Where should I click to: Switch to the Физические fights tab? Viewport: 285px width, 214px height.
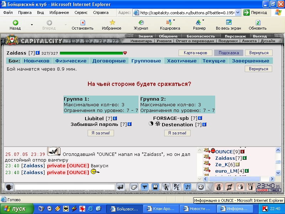coord(71,61)
